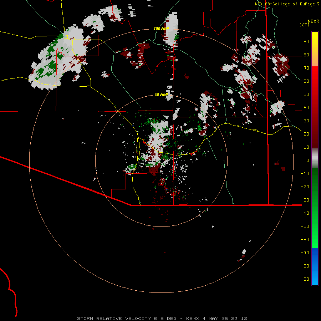Click the 50 NMI range ring label

(161, 95)
